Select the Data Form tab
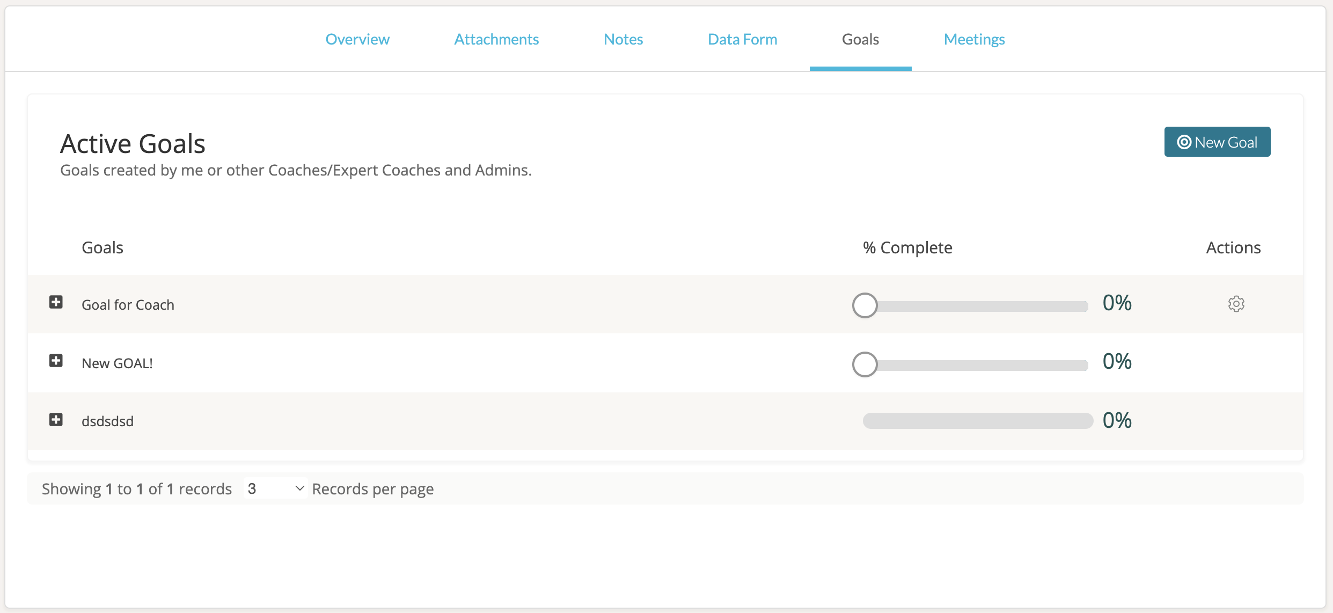The image size is (1333, 613). pos(742,39)
